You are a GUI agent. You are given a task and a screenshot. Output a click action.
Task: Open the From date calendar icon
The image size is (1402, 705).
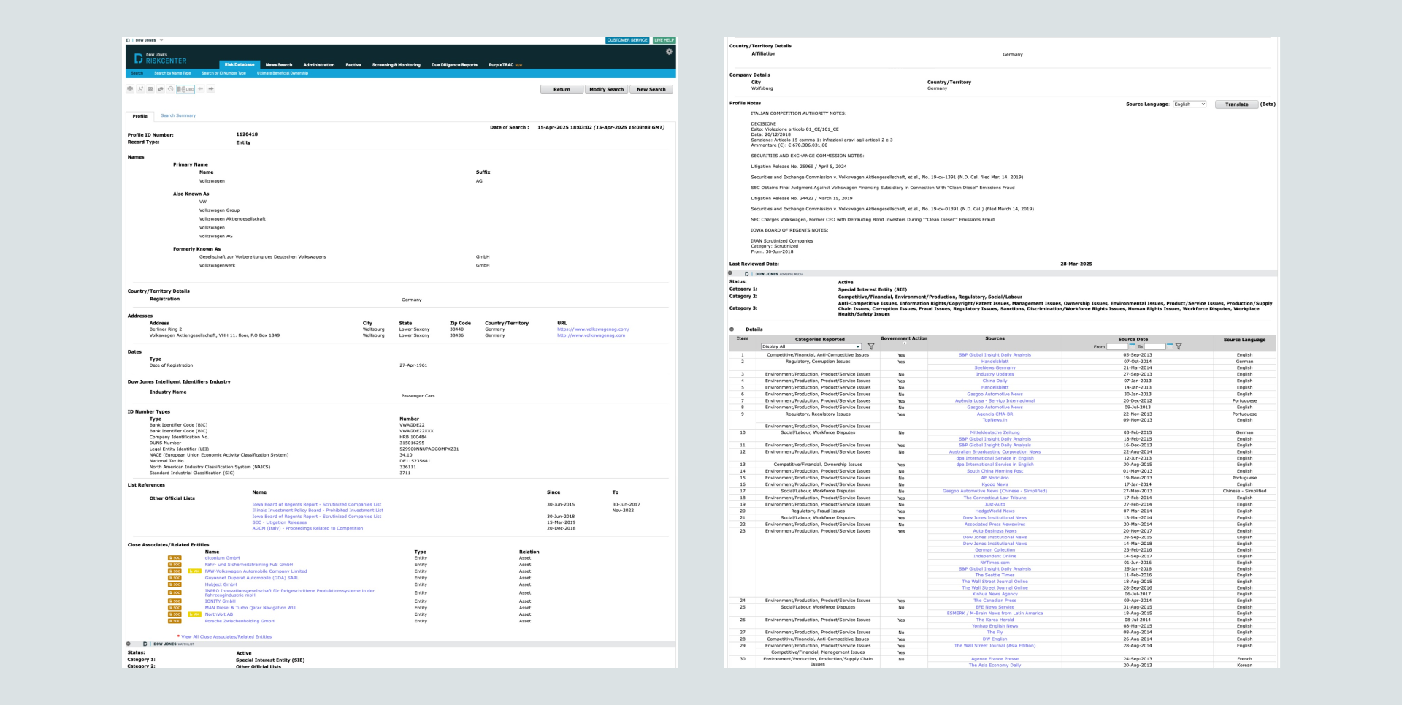coord(1132,346)
